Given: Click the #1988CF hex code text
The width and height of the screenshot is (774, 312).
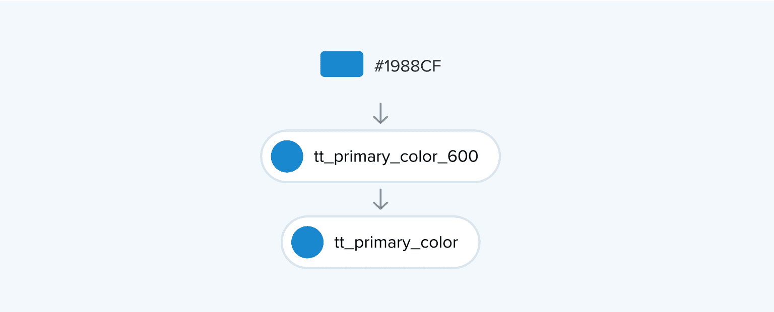Looking at the screenshot, I should click(408, 66).
